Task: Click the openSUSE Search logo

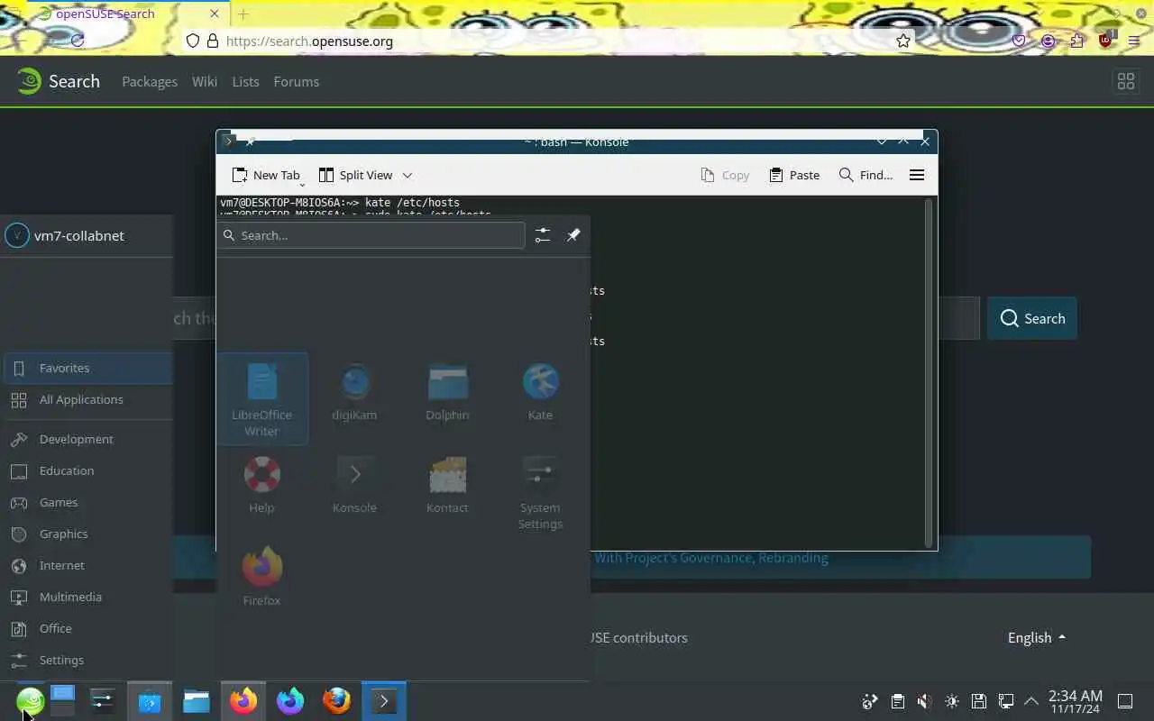Action: point(59,81)
